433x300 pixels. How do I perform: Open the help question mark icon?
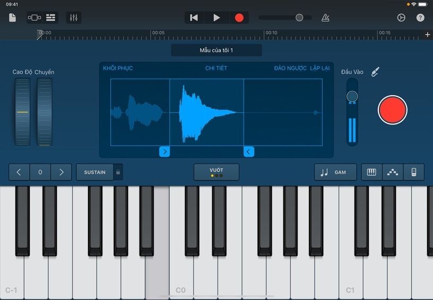(420, 17)
